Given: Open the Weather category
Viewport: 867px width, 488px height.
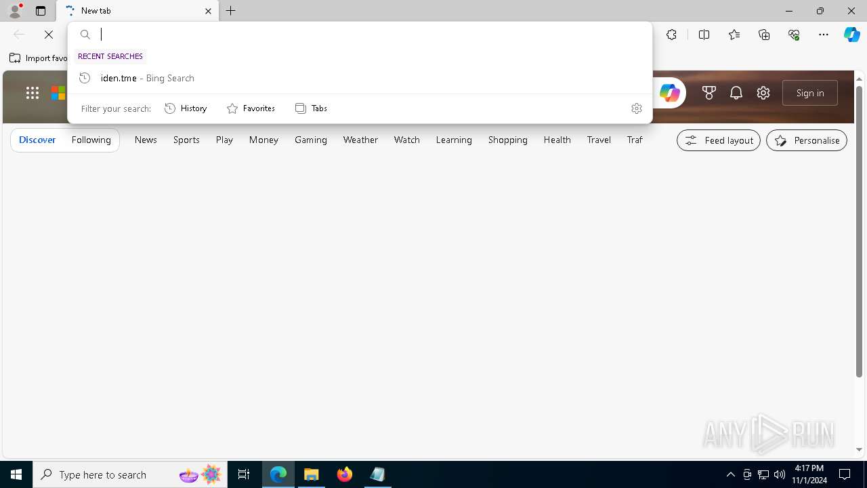Looking at the screenshot, I should (360, 140).
